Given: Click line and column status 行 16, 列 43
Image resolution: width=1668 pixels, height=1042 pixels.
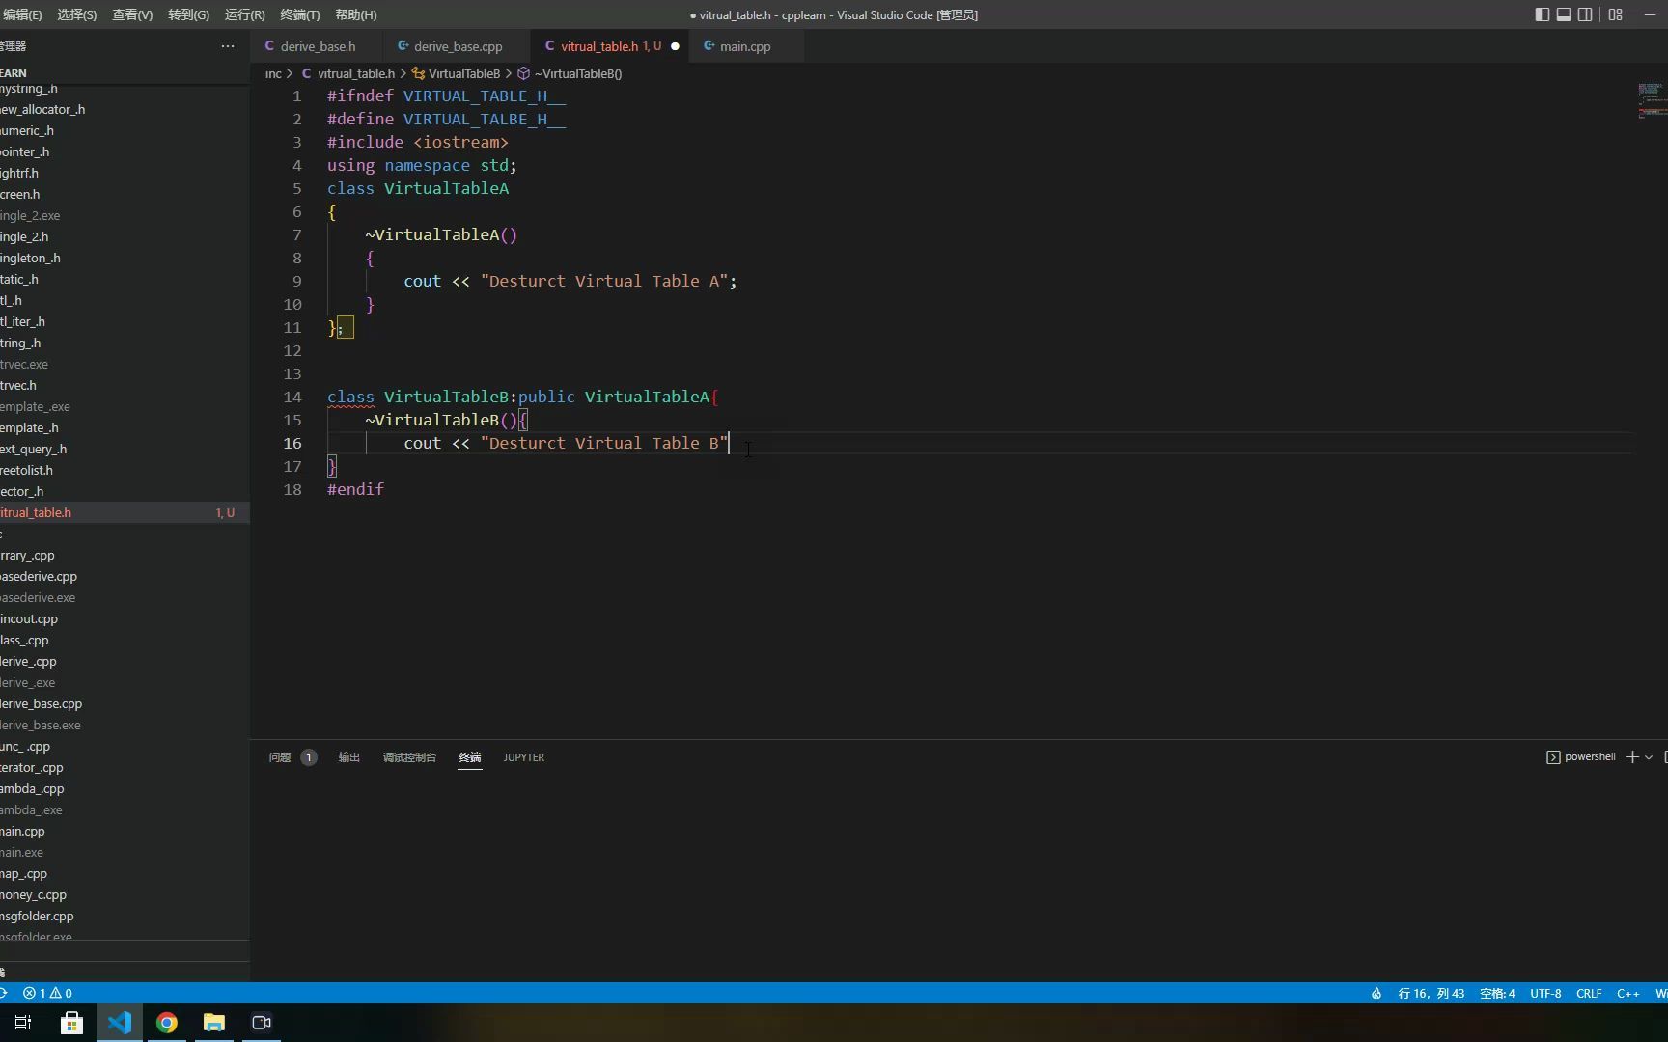Looking at the screenshot, I should (1431, 993).
